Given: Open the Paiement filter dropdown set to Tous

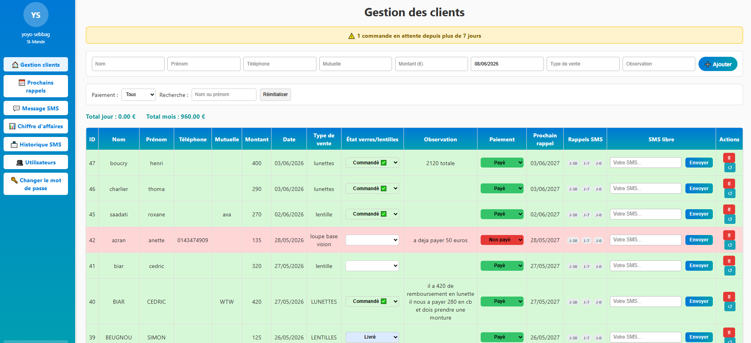Looking at the screenshot, I should (138, 94).
